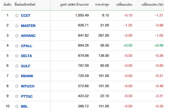Image resolution: width=169 pixels, height=111 pixels.
Task: Open the CCET stock link
Action: [x=26, y=16]
